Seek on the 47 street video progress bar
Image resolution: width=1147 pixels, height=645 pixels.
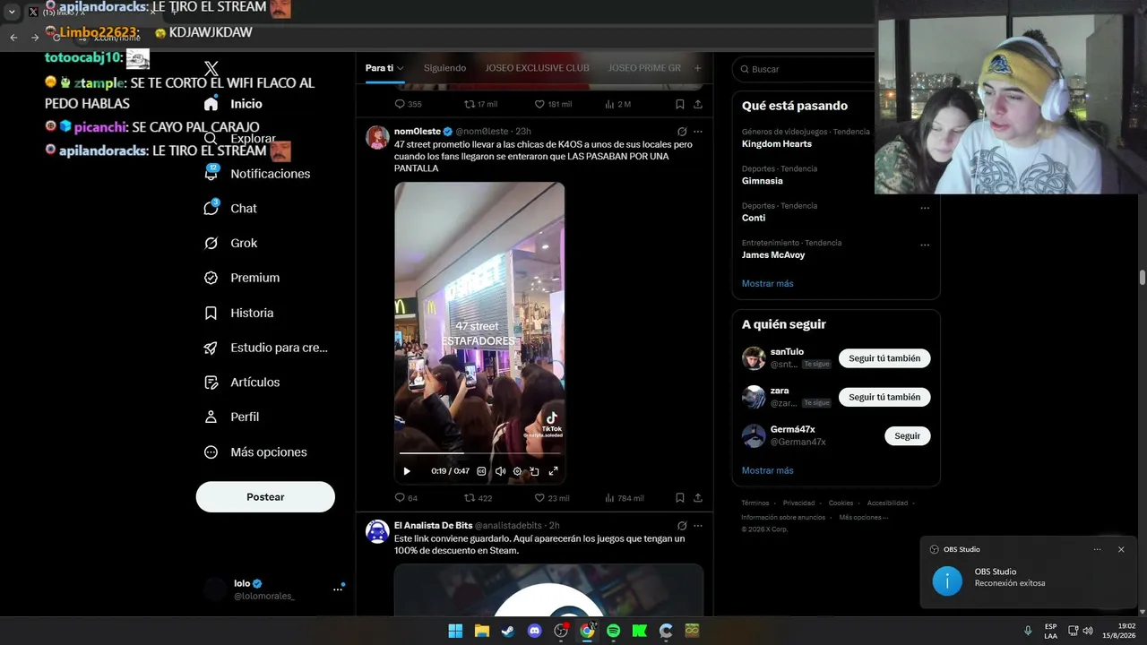tap(479, 453)
